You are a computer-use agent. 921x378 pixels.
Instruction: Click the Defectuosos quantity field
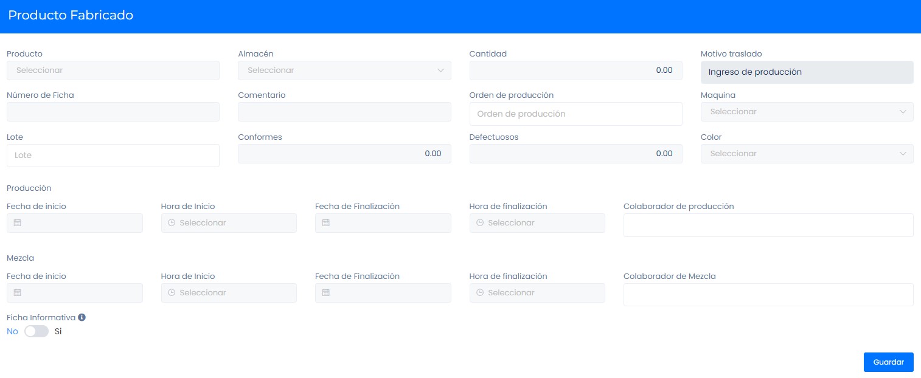click(575, 154)
